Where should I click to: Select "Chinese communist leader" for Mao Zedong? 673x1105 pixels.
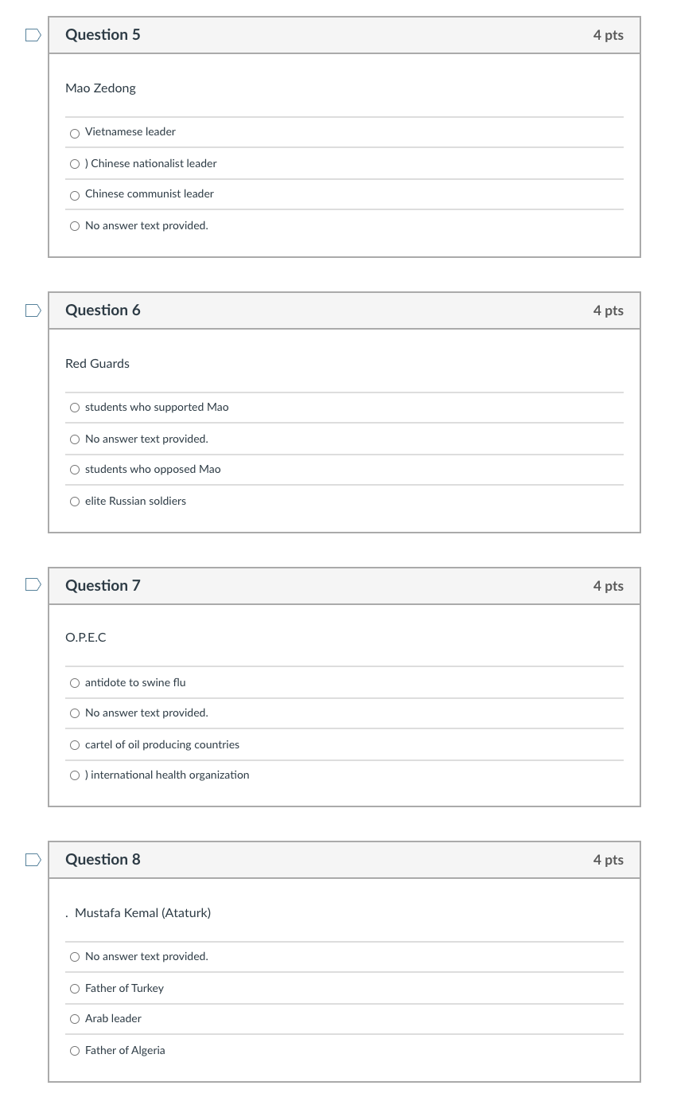click(75, 195)
